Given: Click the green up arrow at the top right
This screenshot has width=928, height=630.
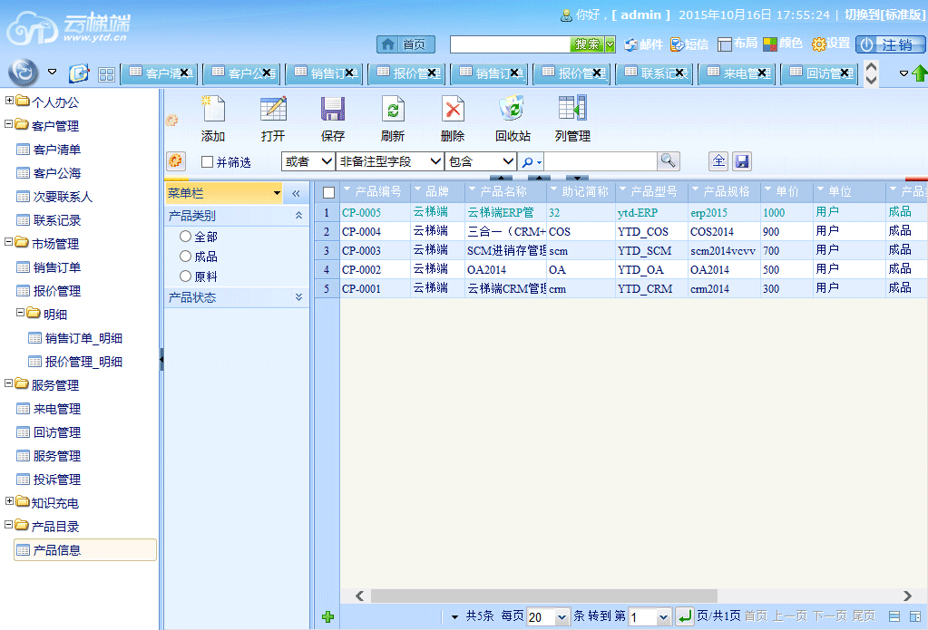Looking at the screenshot, I should [920, 73].
